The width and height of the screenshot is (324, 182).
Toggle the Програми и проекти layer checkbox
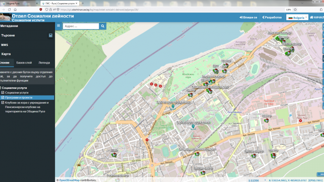3,97
